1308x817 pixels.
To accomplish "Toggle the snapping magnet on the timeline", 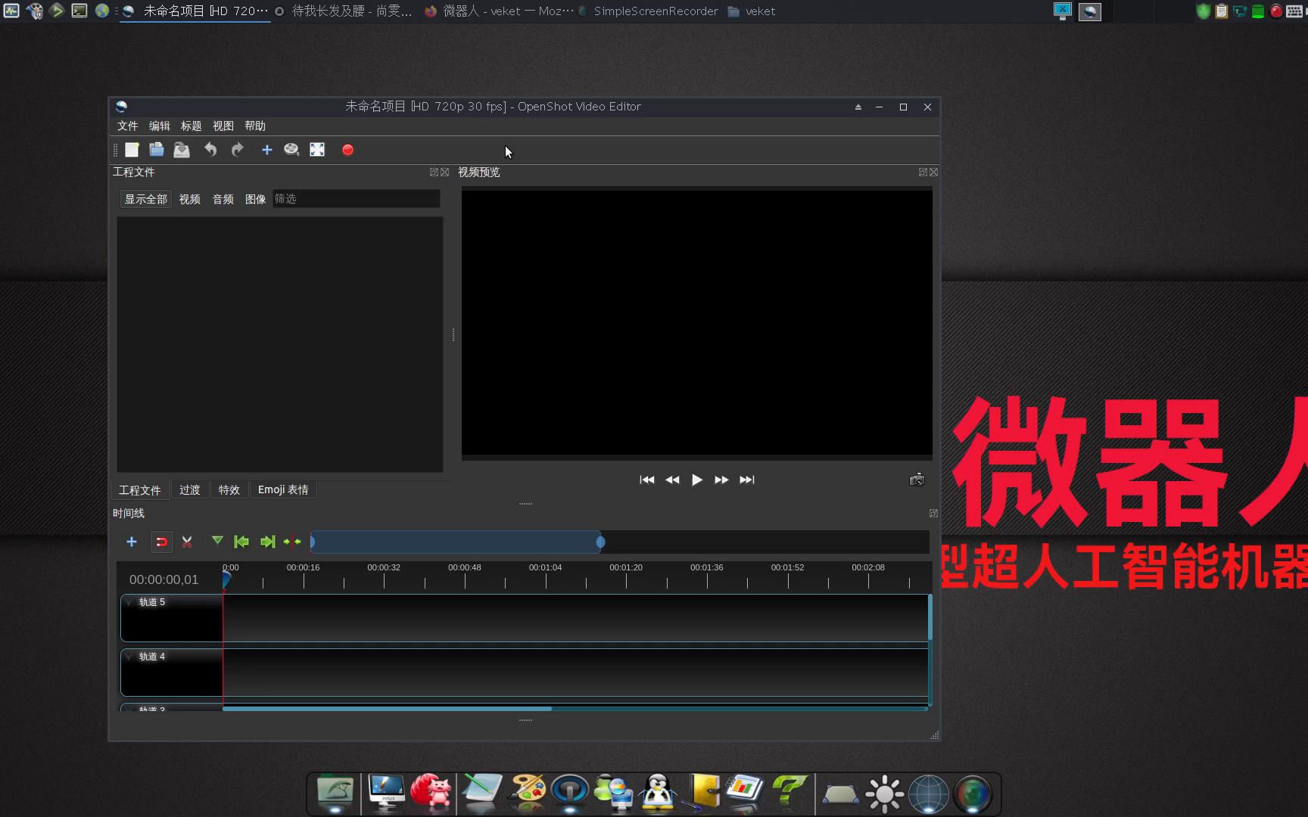I will (161, 542).
